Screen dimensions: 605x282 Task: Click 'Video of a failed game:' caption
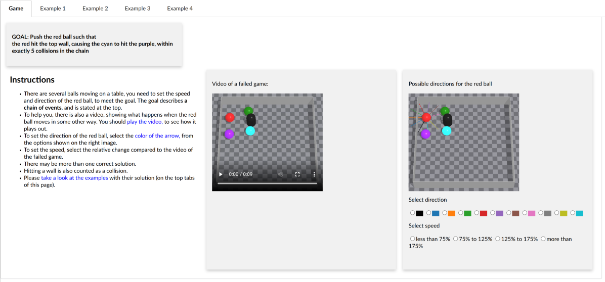coord(240,83)
